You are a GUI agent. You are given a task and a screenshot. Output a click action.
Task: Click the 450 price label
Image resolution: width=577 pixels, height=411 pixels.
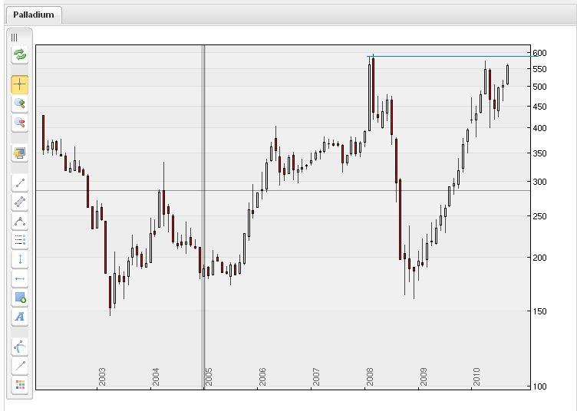pyautogui.click(x=539, y=107)
